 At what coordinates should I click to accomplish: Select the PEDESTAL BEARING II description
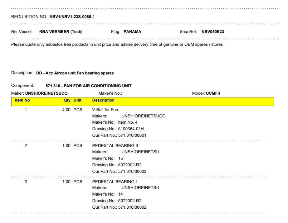[115, 145]
